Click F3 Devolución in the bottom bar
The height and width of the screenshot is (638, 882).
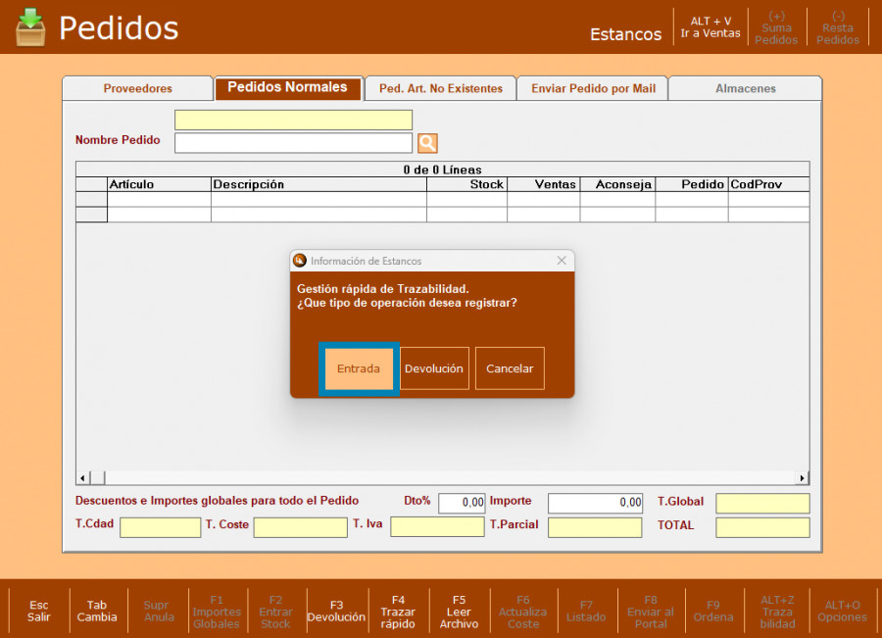(336, 611)
